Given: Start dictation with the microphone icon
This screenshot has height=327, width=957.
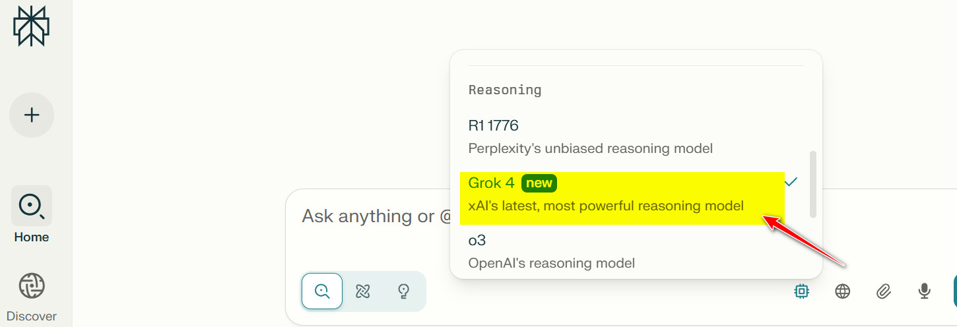Looking at the screenshot, I should tap(925, 291).
